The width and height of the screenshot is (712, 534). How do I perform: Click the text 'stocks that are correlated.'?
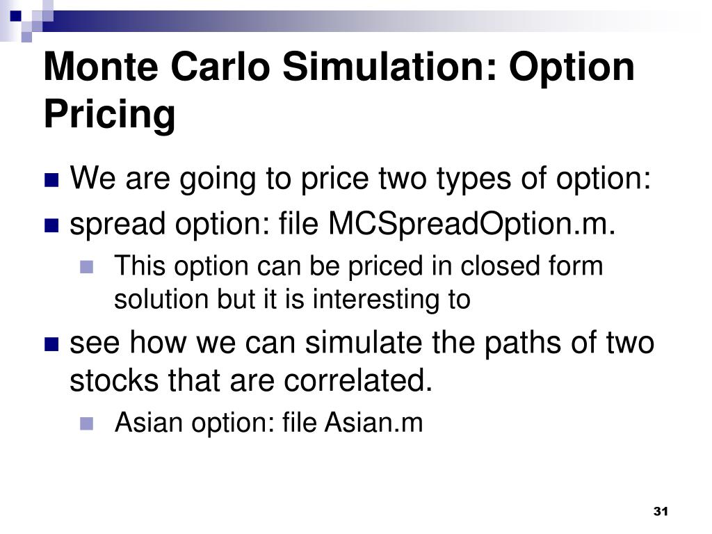pos(251,380)
